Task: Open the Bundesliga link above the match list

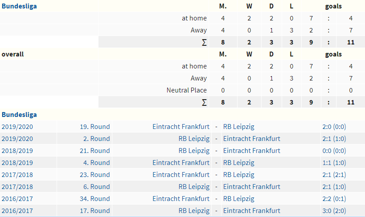Action: [19, 115]
